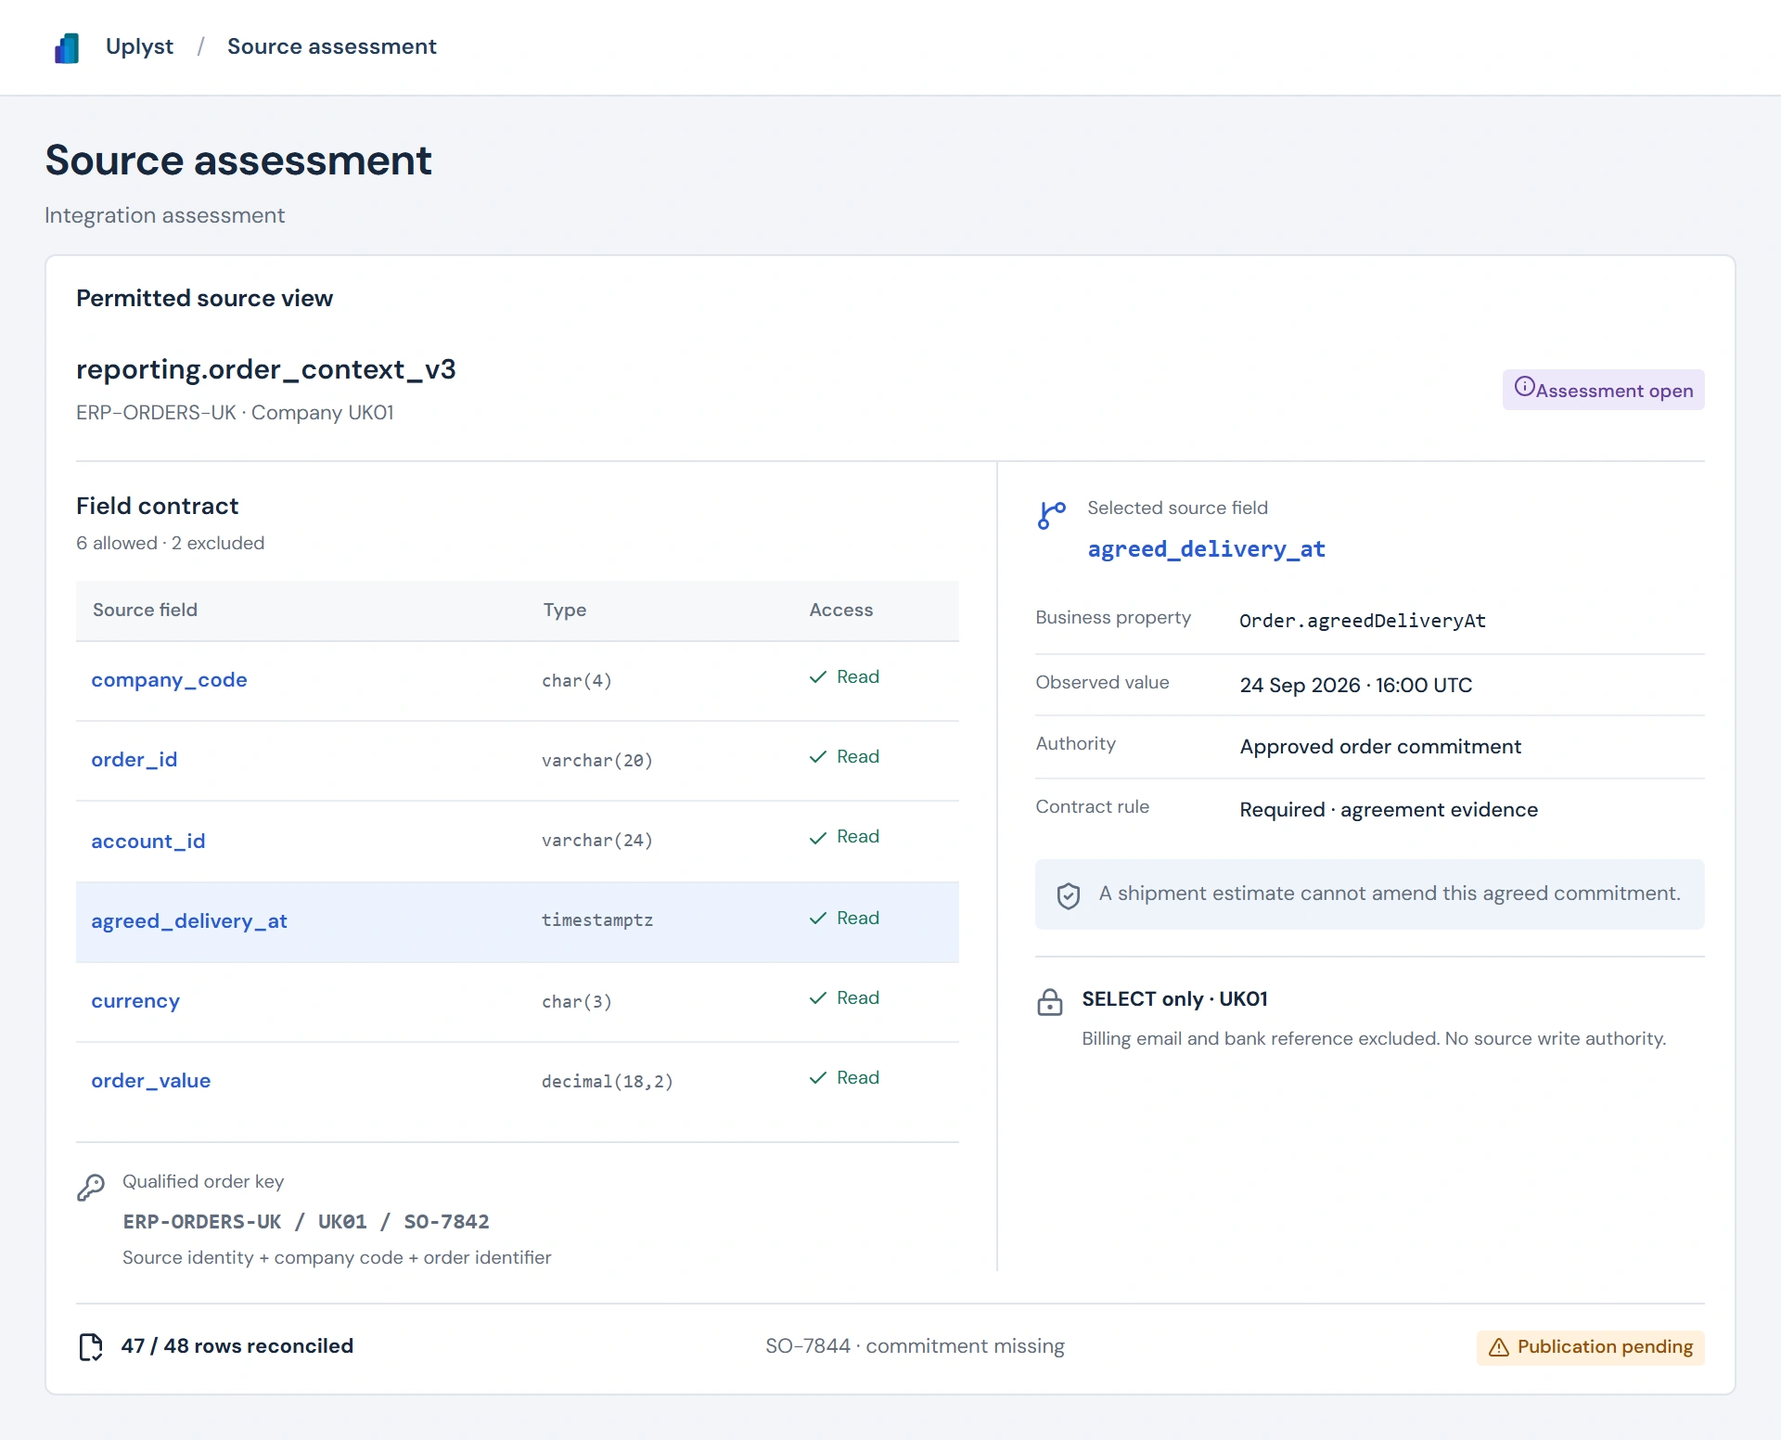Click the observed value 24 Sep 2026
The height and width of the screenshot is (1440, 1781).
coord(1355,686)
